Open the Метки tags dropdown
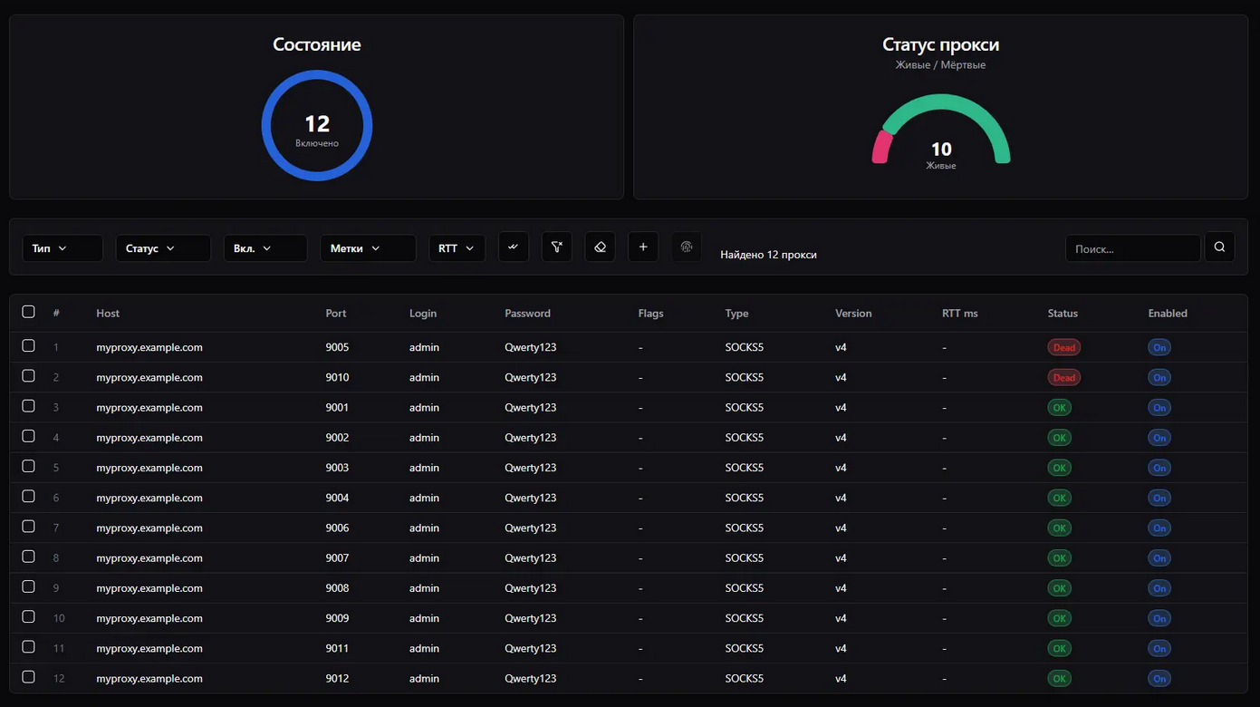This screenshot has height=707, width=1260. point(368,248)
